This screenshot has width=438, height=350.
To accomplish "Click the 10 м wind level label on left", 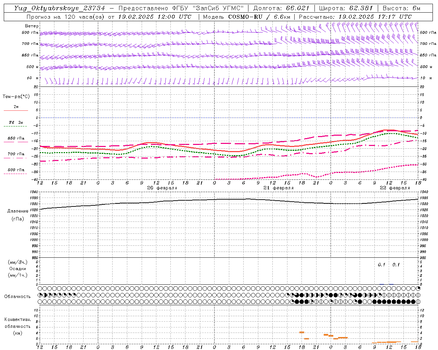I will [x=33, y=78].
